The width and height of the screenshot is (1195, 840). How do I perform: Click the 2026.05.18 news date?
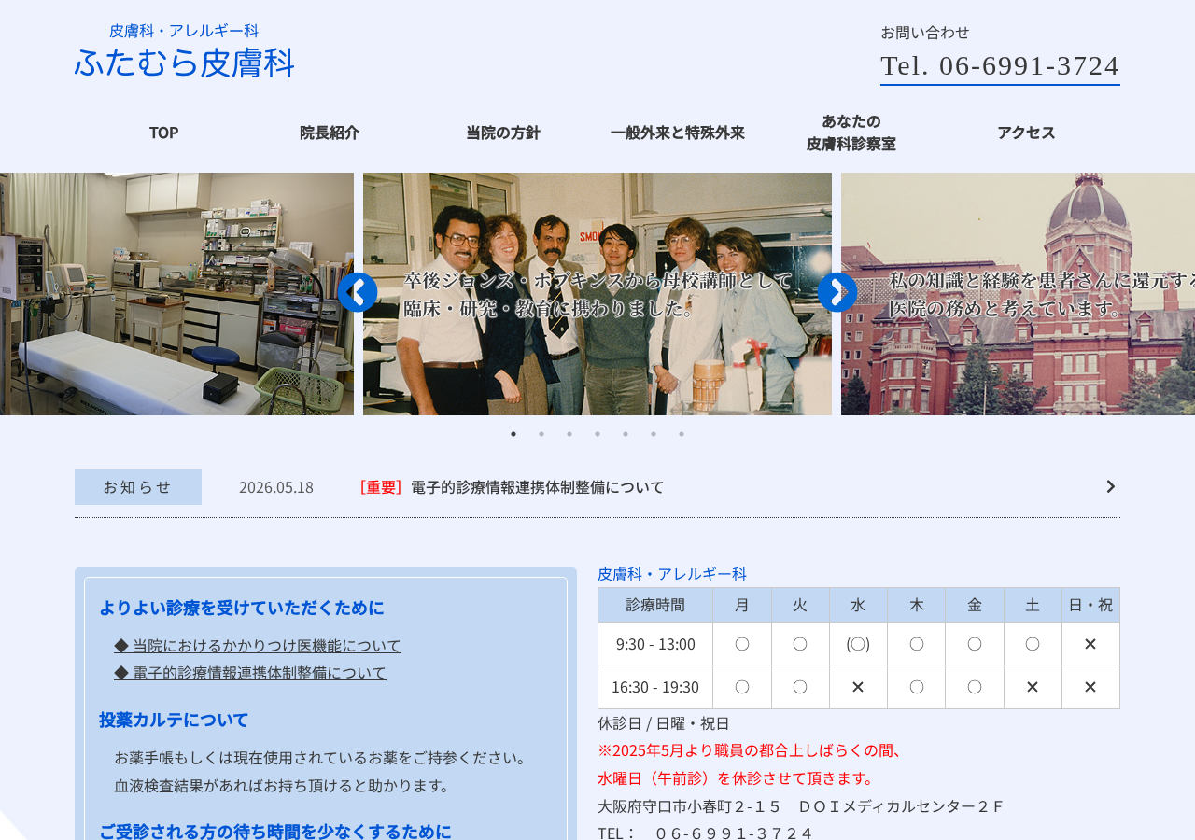pyautogui.click(x=276, y=487)
